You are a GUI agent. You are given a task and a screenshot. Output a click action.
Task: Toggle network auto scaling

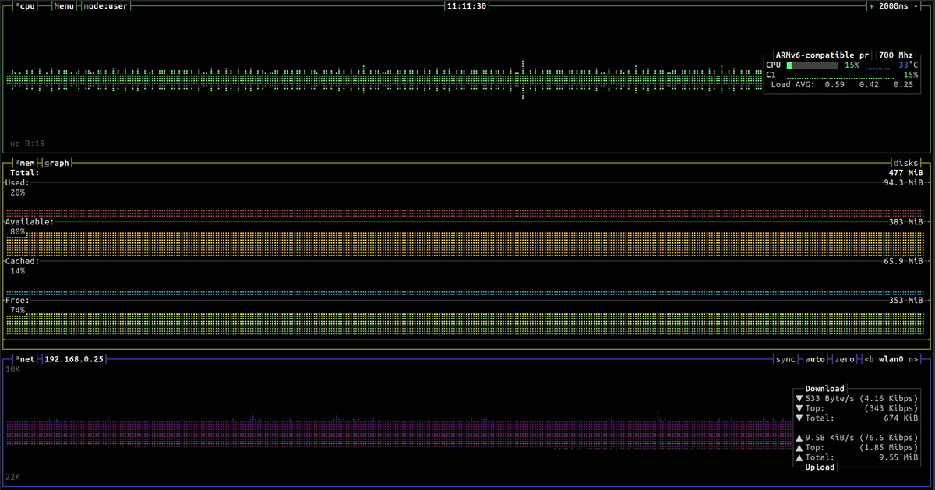(x=815, y=359)
